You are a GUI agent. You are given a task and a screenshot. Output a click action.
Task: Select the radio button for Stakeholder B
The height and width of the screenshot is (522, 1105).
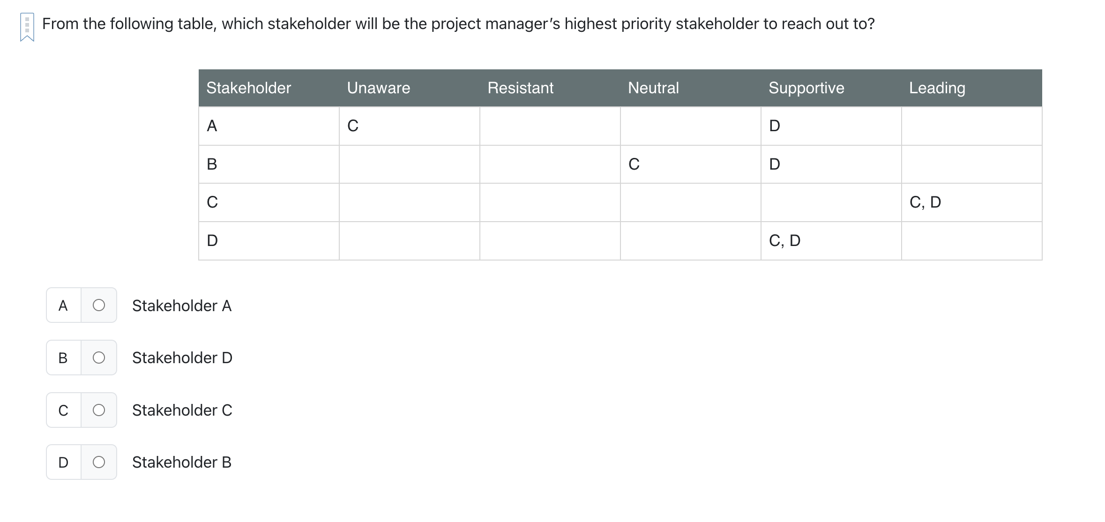pos(99,462)
